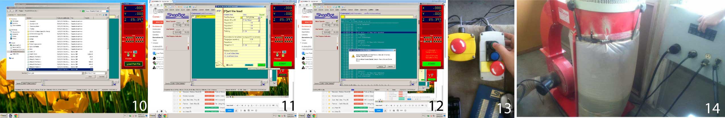725x118 pixels.
Task: Star the Patricia, David, Bas email below Fill-In Sheet
Action: 177,104
